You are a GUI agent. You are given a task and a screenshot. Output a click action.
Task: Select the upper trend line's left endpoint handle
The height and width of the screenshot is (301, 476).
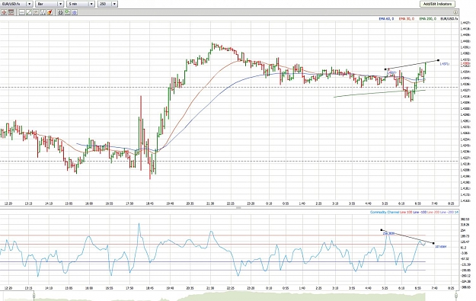click(385, 69)
